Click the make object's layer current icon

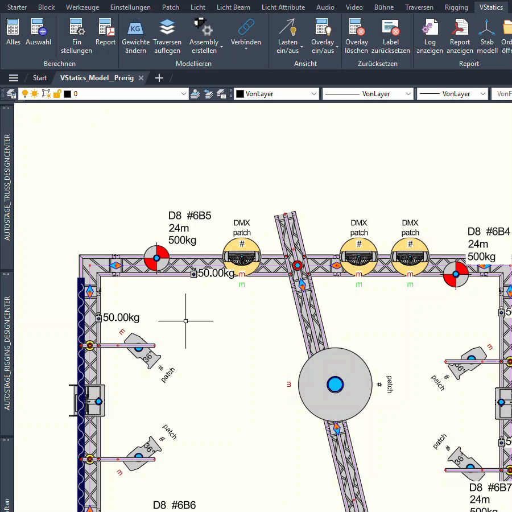(x=195, y=94)
